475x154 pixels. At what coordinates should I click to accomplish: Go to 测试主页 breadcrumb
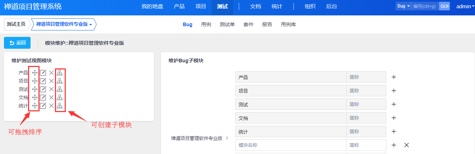click(x=16, y=24)
